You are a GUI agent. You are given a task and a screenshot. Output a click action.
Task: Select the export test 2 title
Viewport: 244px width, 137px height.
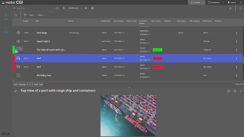point(43,41)
